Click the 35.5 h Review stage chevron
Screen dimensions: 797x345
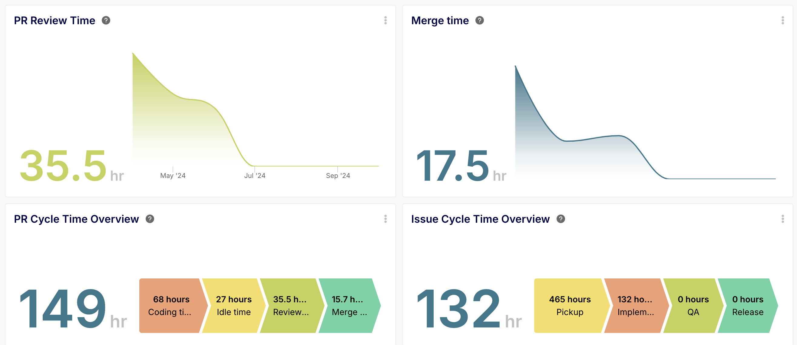coord(290,305)
